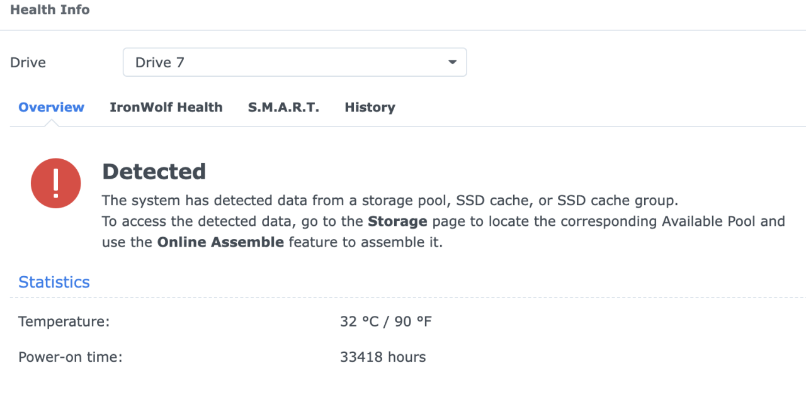The image size is (806, 402).
Task: Click the Statistics section heading
Action: pos(54,282)
